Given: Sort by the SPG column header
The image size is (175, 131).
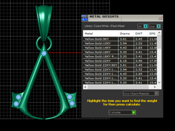Looking at the screenshot, I should click(x=152, y=33).
